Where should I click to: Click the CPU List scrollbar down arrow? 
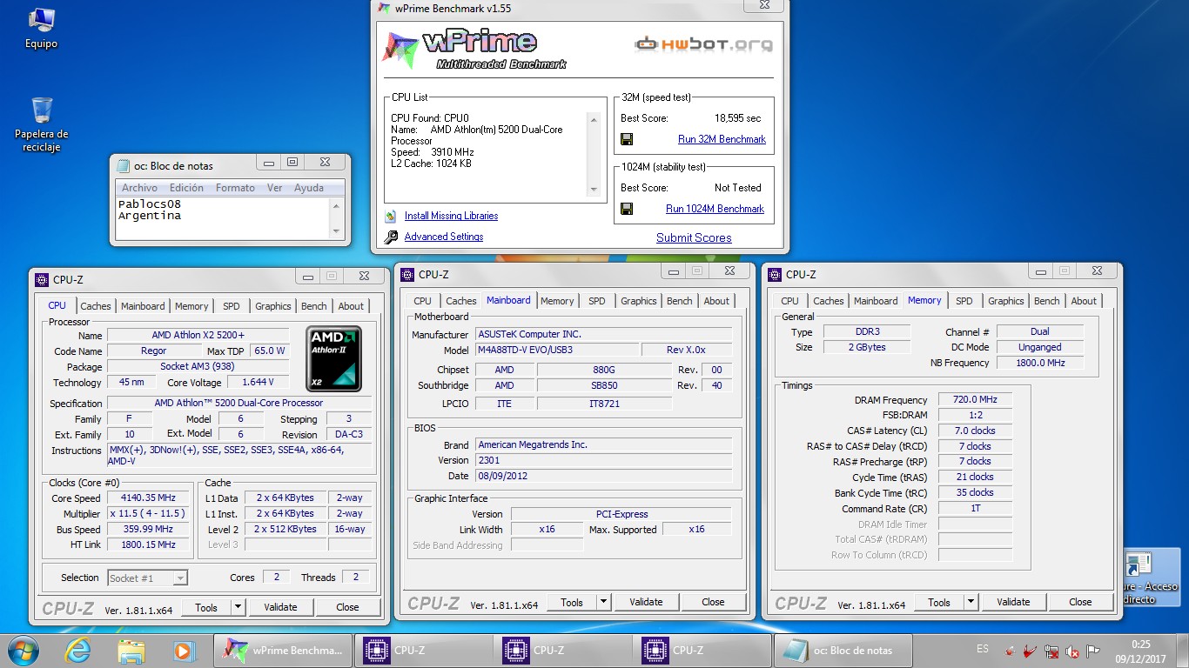coord(594,190)
